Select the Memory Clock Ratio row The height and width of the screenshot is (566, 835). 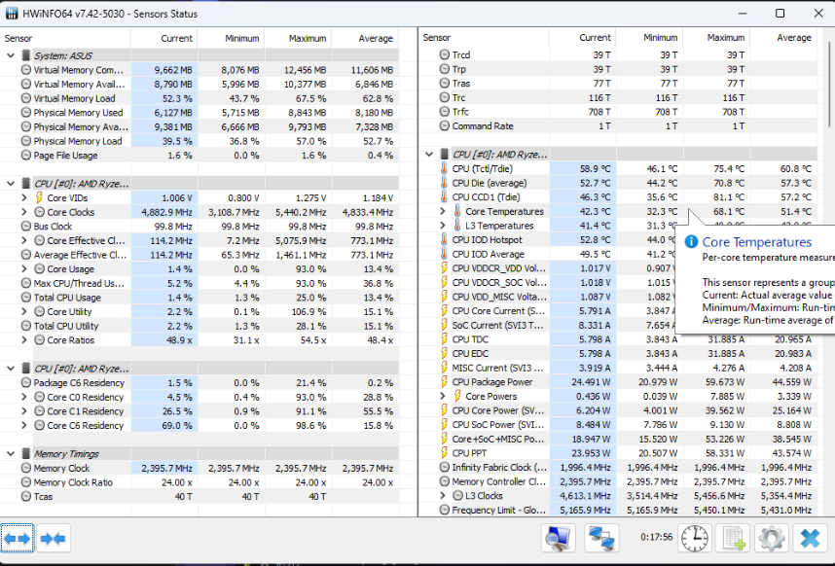(200, 482)
